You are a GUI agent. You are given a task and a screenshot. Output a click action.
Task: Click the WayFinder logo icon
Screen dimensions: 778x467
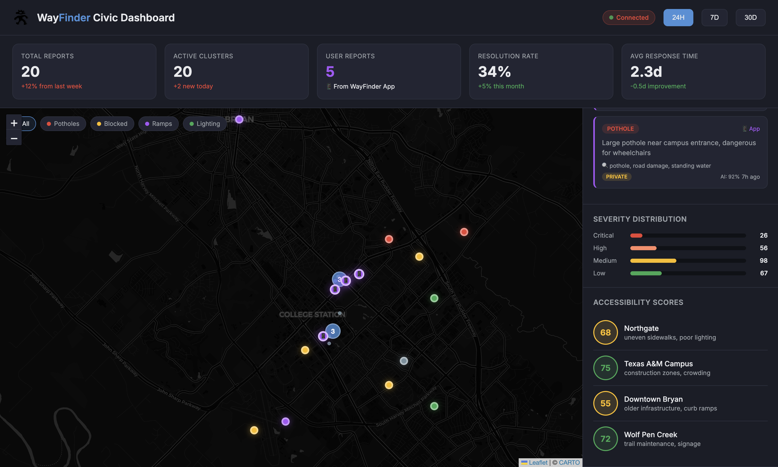(21, 17)
